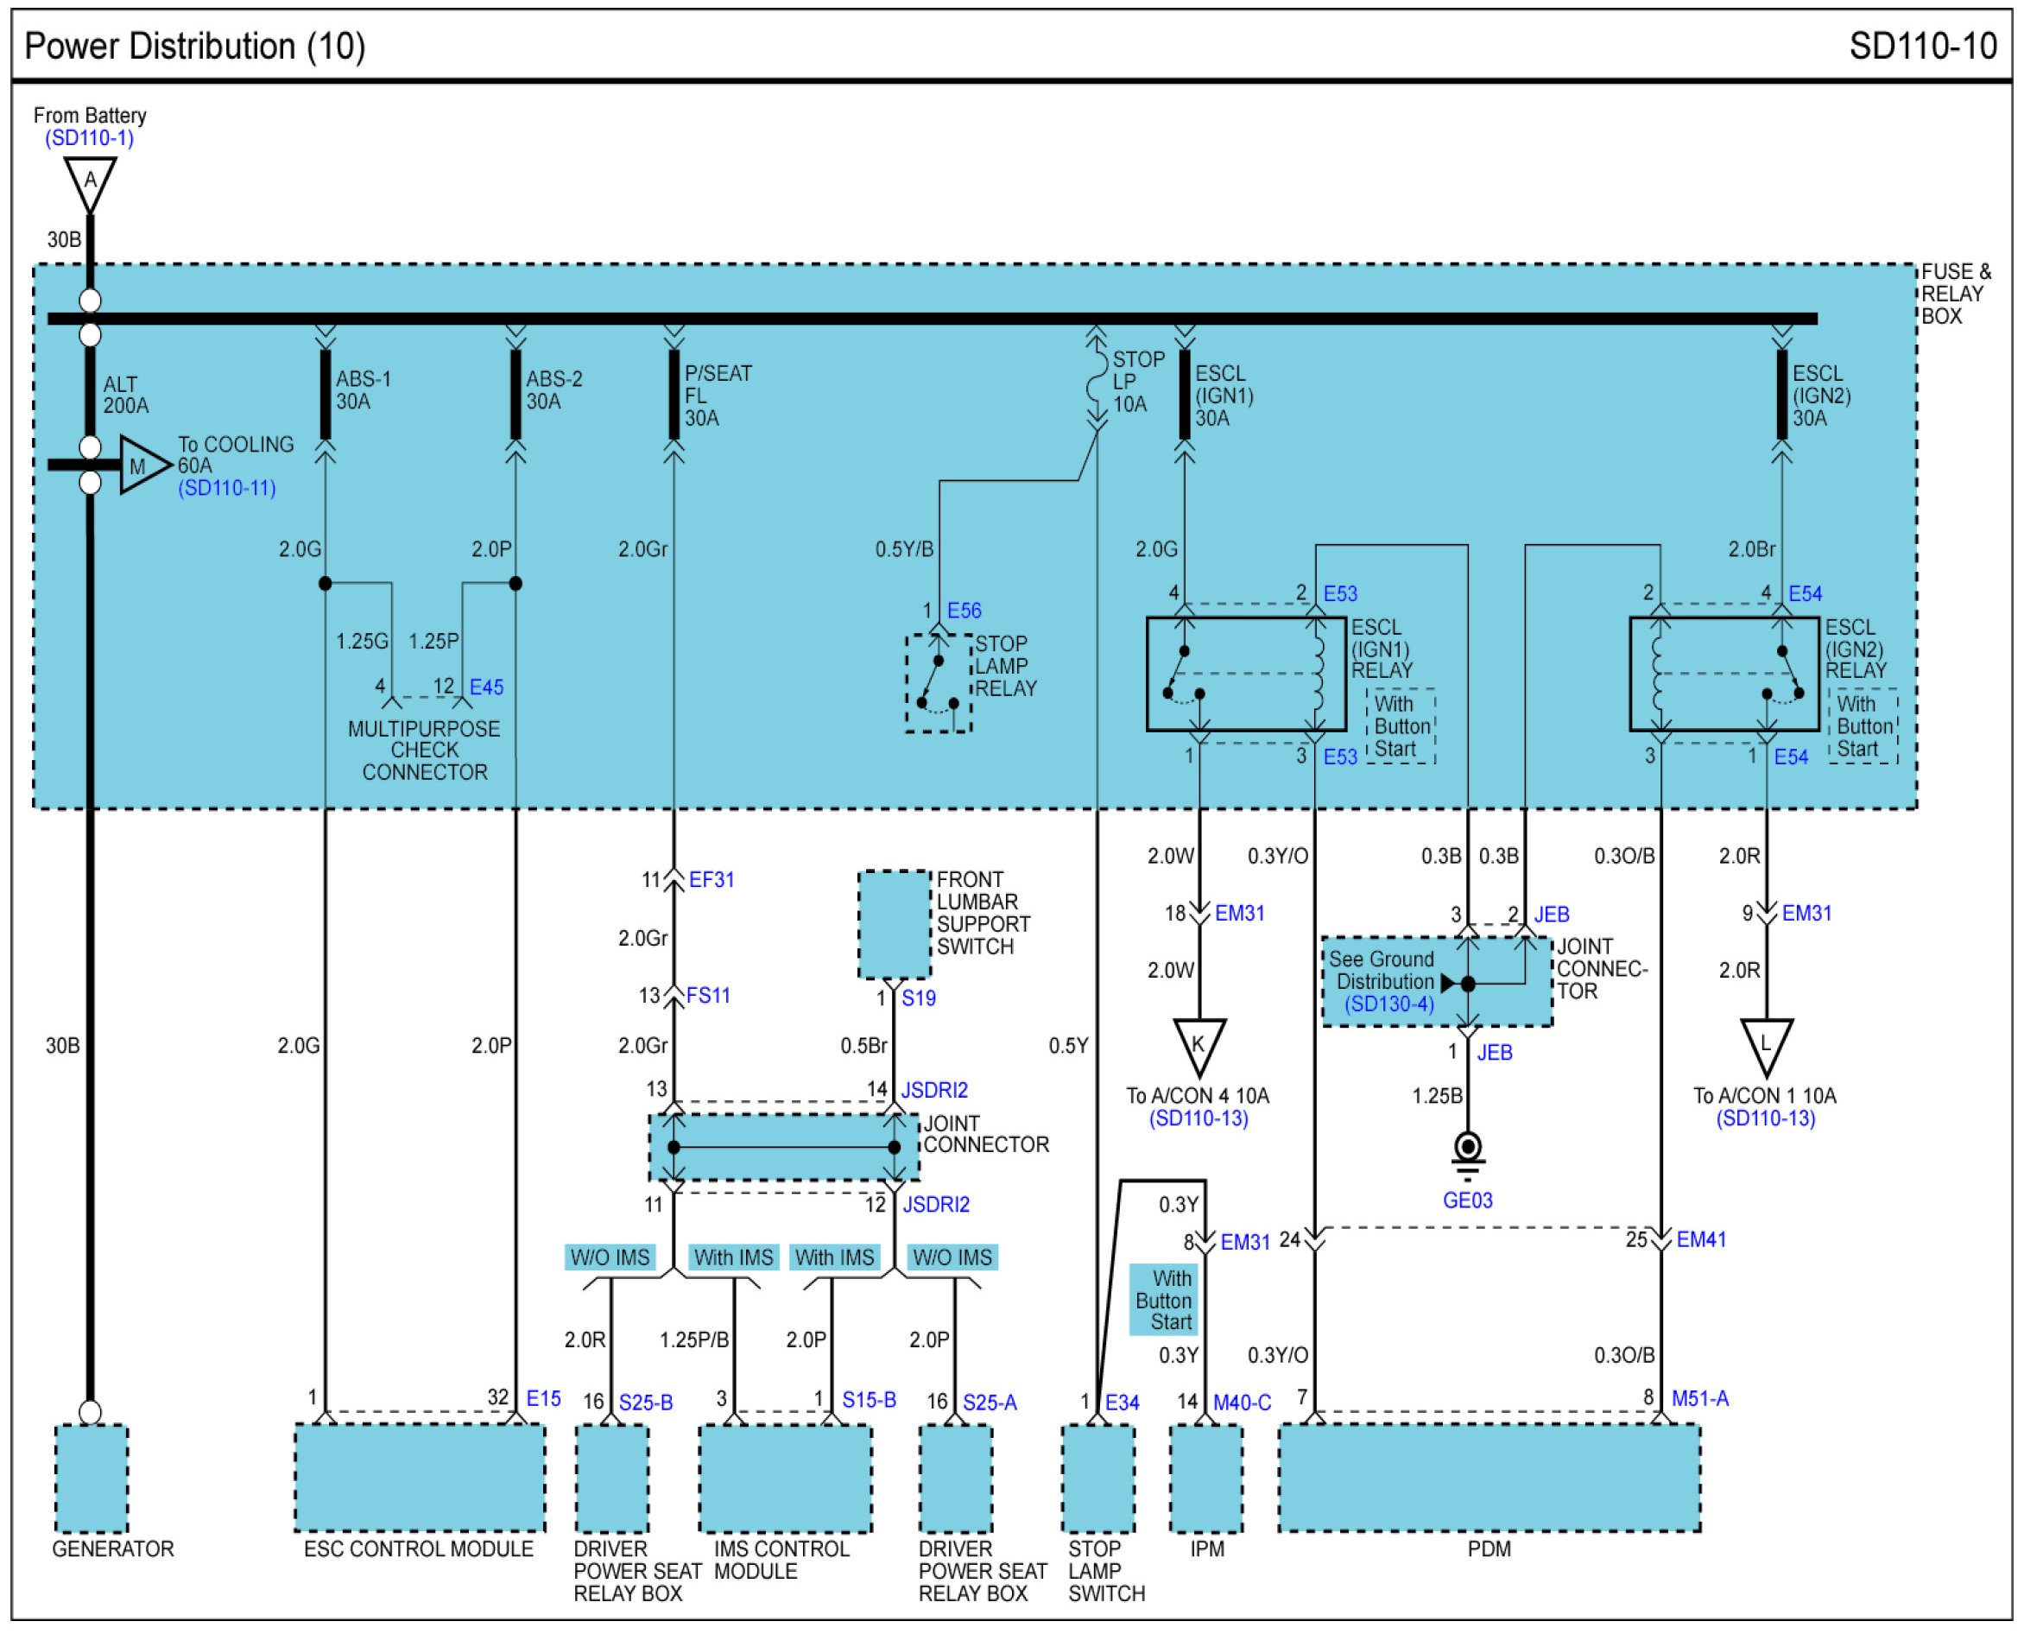Click the Front Lumbar Support Switch box
This screenshot has width=2024, height=1634.
[895, 924]
